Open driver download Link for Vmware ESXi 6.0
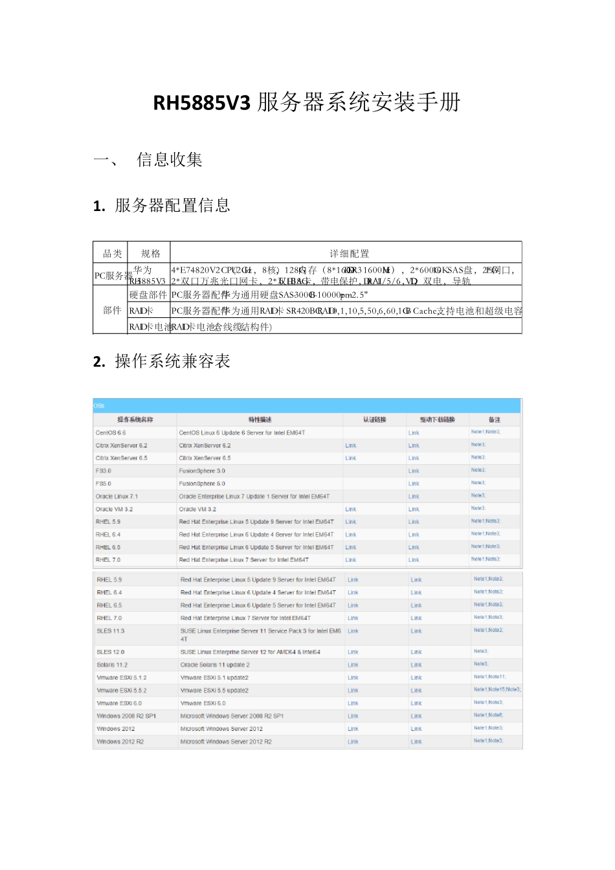The width and height of the screenshot is (615, 870). tap(416, 703)
